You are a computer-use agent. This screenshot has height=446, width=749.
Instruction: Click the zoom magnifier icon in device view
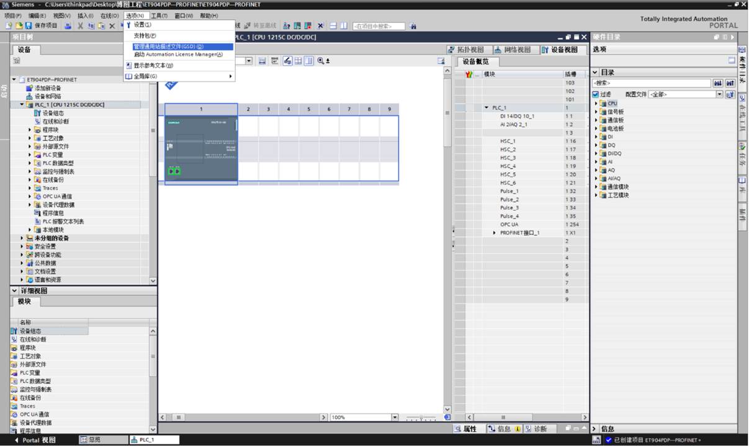(321, 61)
